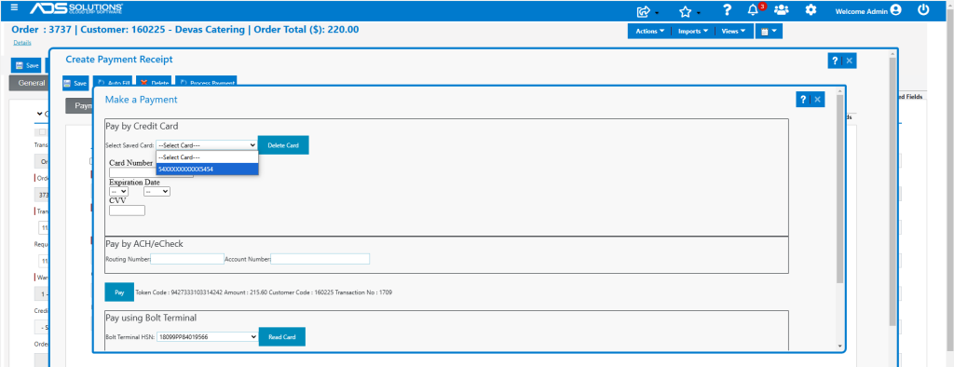Click Save on the order page
The height and width of the screenshot is (367, 954).
tap(27, 65)
